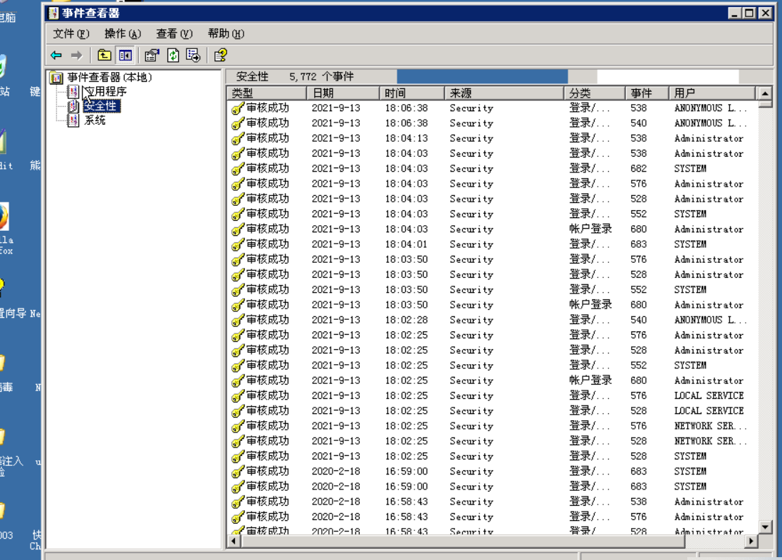Sort by the 时间 column header
This screenshot has width=782, height=560.
pos(412,93)
